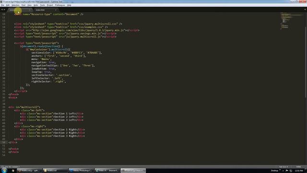Click 'Section 1 Left' text in code
This screenshot has width=307, height=173.
[x=64, y=113]
